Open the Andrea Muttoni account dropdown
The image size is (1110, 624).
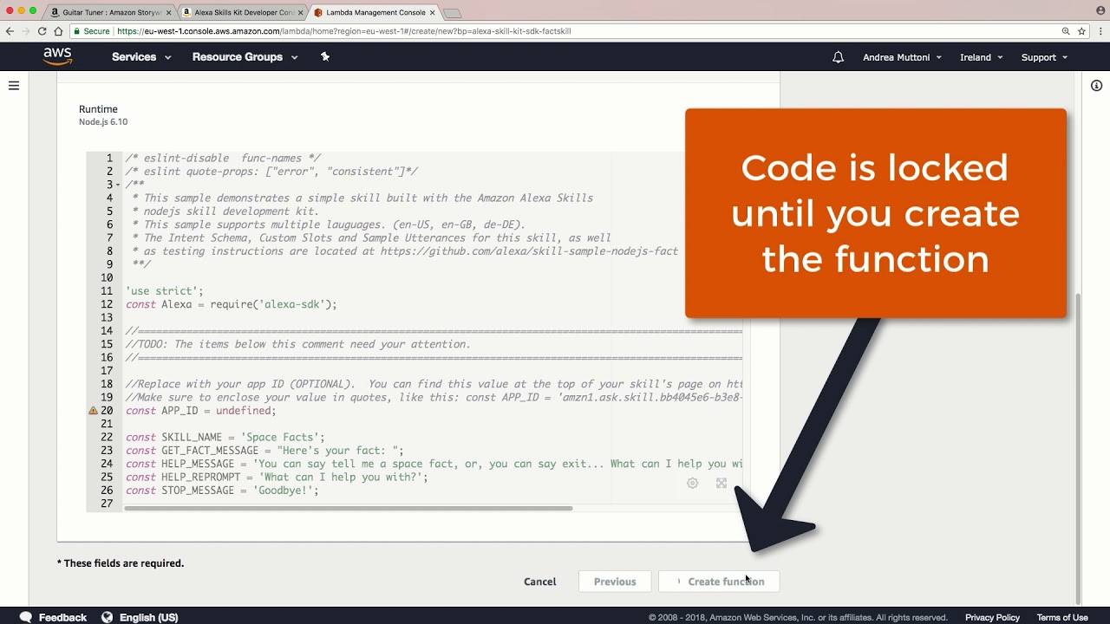tap(902, 57)
